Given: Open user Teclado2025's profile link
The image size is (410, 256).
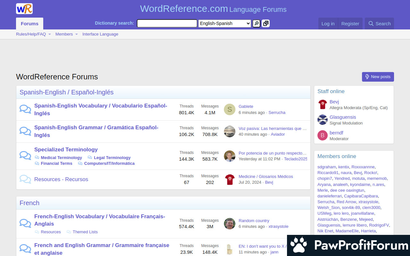Looking at the screenshot, I should point(296,159).
